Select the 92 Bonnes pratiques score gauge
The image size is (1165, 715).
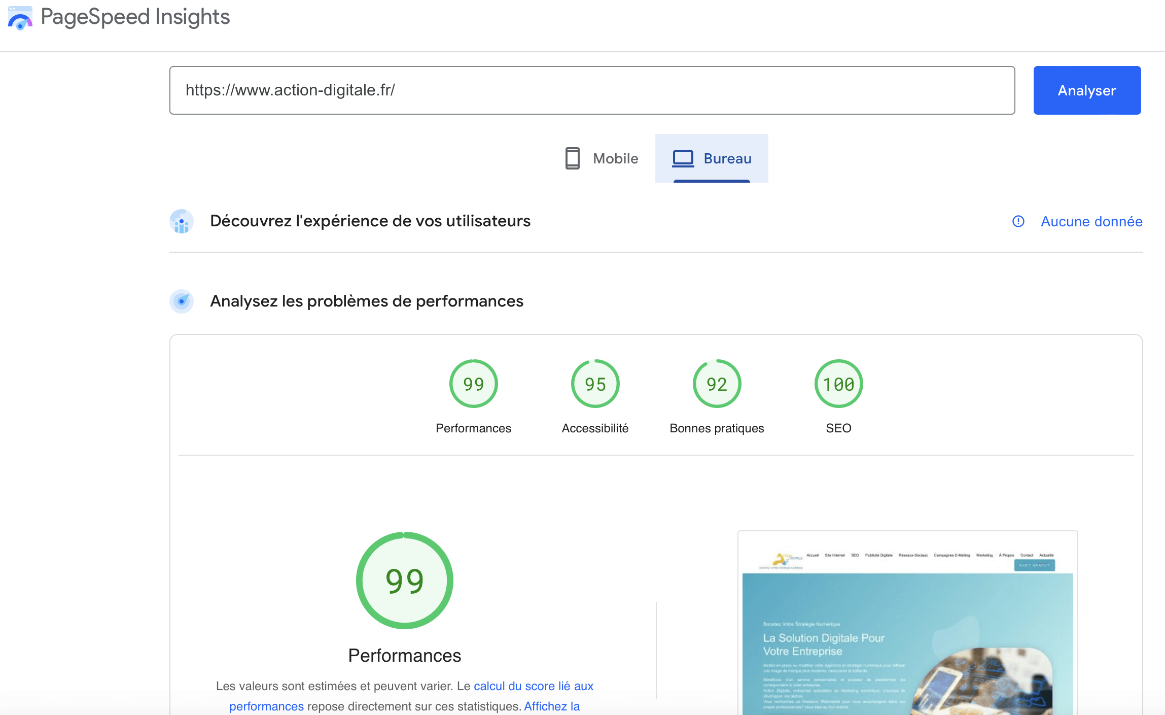pos(717,384)
